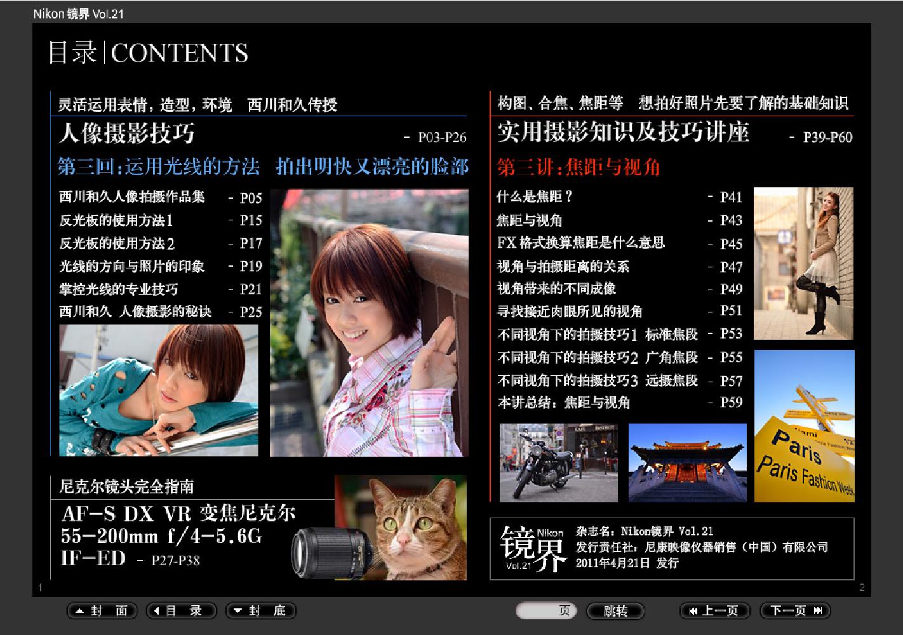This screenshot has width=903, height=635.
Task: Open 西川和久 人像摄影的秘诀 P25 entry
Action: pyautogui.click(x=160, y=311)
